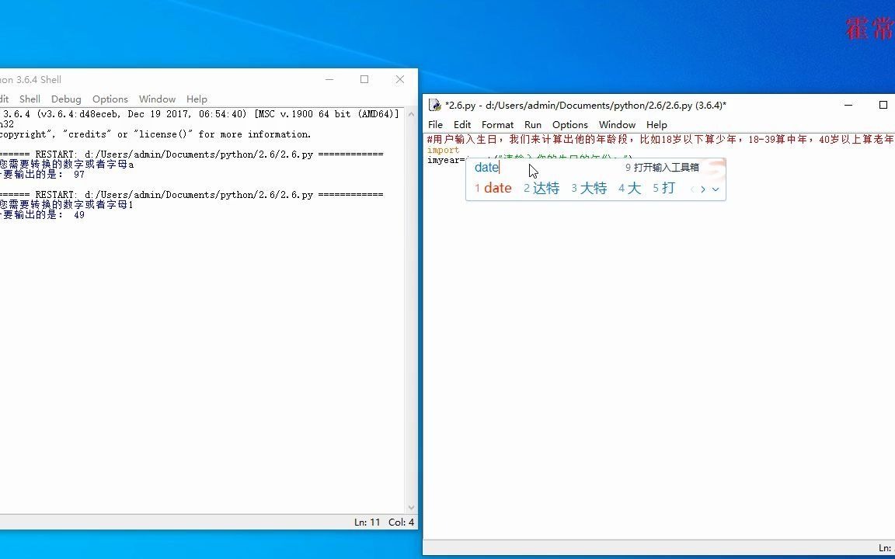Open the Shell menu in the shell window
The width and height of the screenshot is (895, 559).
[30, 99]
